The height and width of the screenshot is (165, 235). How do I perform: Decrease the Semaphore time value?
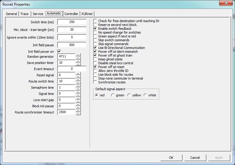pyautogui.click(x=78, y=89)
